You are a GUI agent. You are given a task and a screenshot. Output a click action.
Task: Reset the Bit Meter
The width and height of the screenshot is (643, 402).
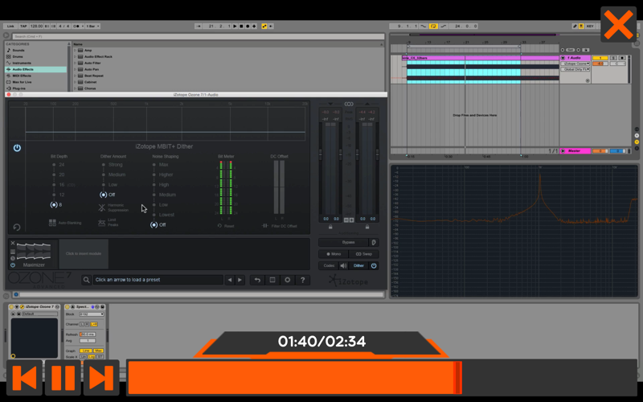(x=226, y=226)
